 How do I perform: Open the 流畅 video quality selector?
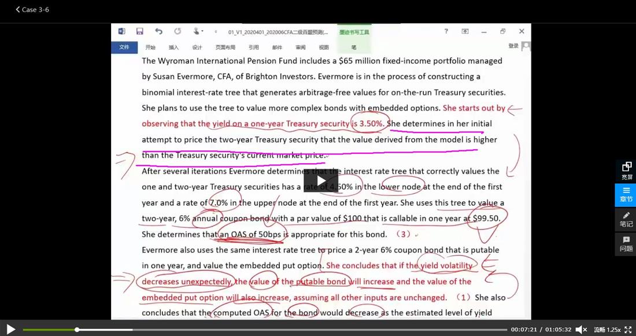click(x=600, y=330)
